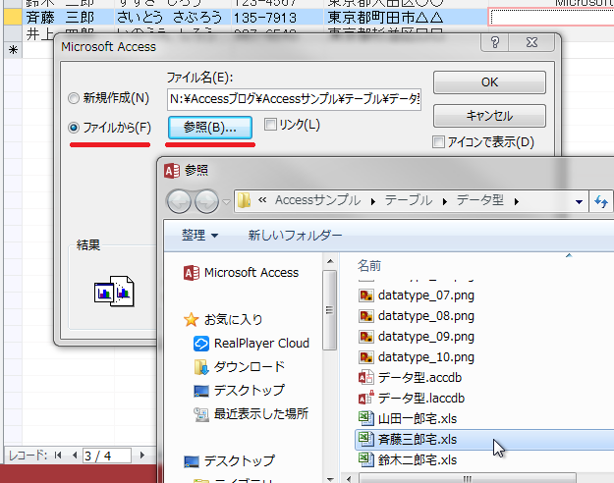614x483 pixels.
Task: Select datatype_08.png file
Action: click(x=426, y=316)
